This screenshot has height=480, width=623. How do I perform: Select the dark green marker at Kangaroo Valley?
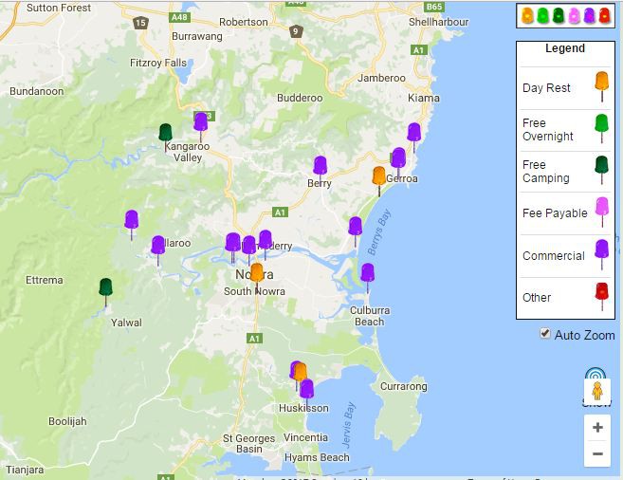(165, 133)
